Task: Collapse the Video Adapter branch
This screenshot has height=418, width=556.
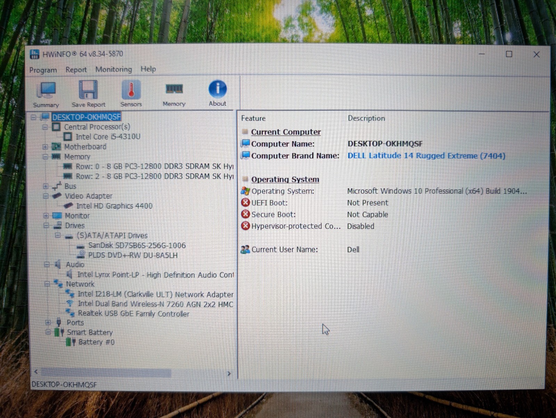Action: (46, 196)
